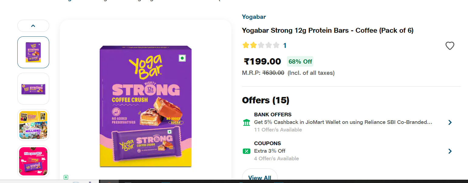Click View All offers button
This screenshot has width=468, height=183.
(259, 177)
